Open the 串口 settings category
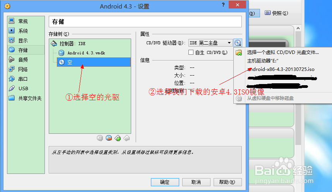Image resolution: width=332 pixels, height=192 pixels. [26, 79]
